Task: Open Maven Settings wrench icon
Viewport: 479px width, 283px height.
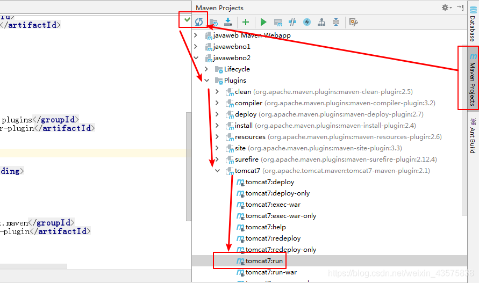Action: [353, 22]
